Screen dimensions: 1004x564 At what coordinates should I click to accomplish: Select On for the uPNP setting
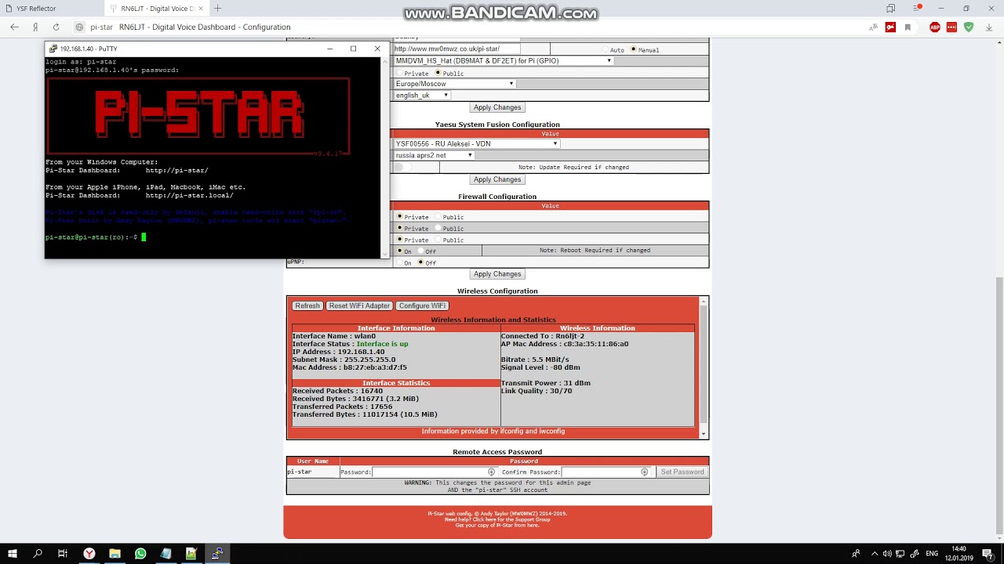pos(399,262)
